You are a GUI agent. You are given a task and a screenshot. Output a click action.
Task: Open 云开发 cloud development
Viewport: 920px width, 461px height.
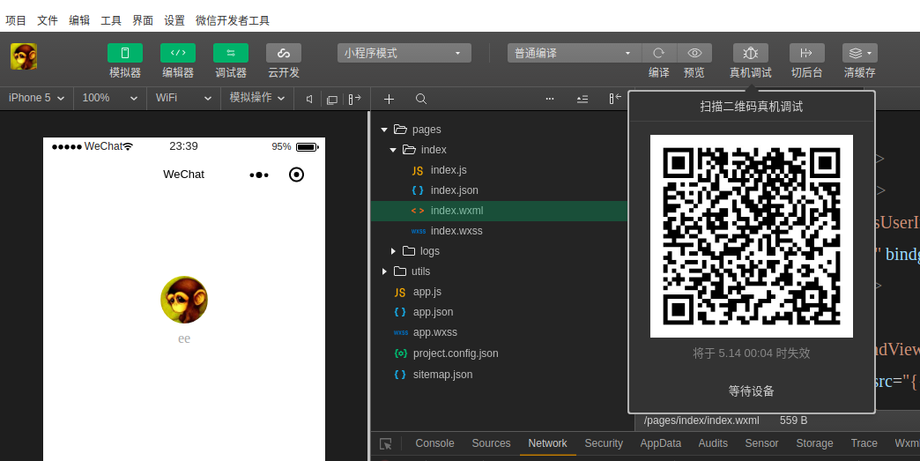284,53
